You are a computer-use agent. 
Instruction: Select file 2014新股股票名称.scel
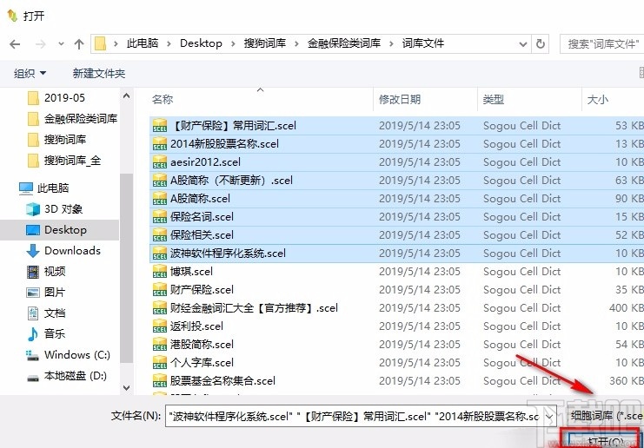397,143
